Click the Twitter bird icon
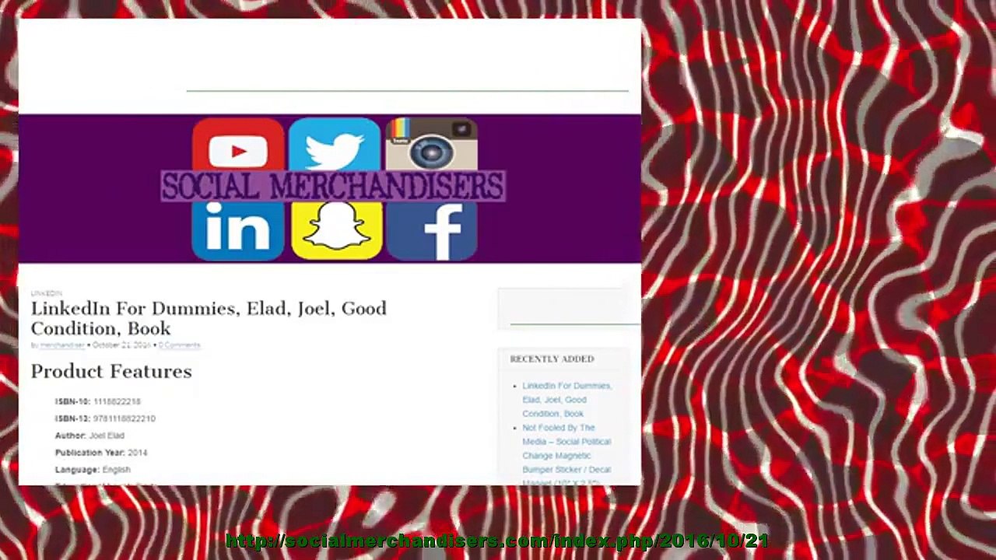996x560 pixels. pyautogui.click(x=335, y=145)
